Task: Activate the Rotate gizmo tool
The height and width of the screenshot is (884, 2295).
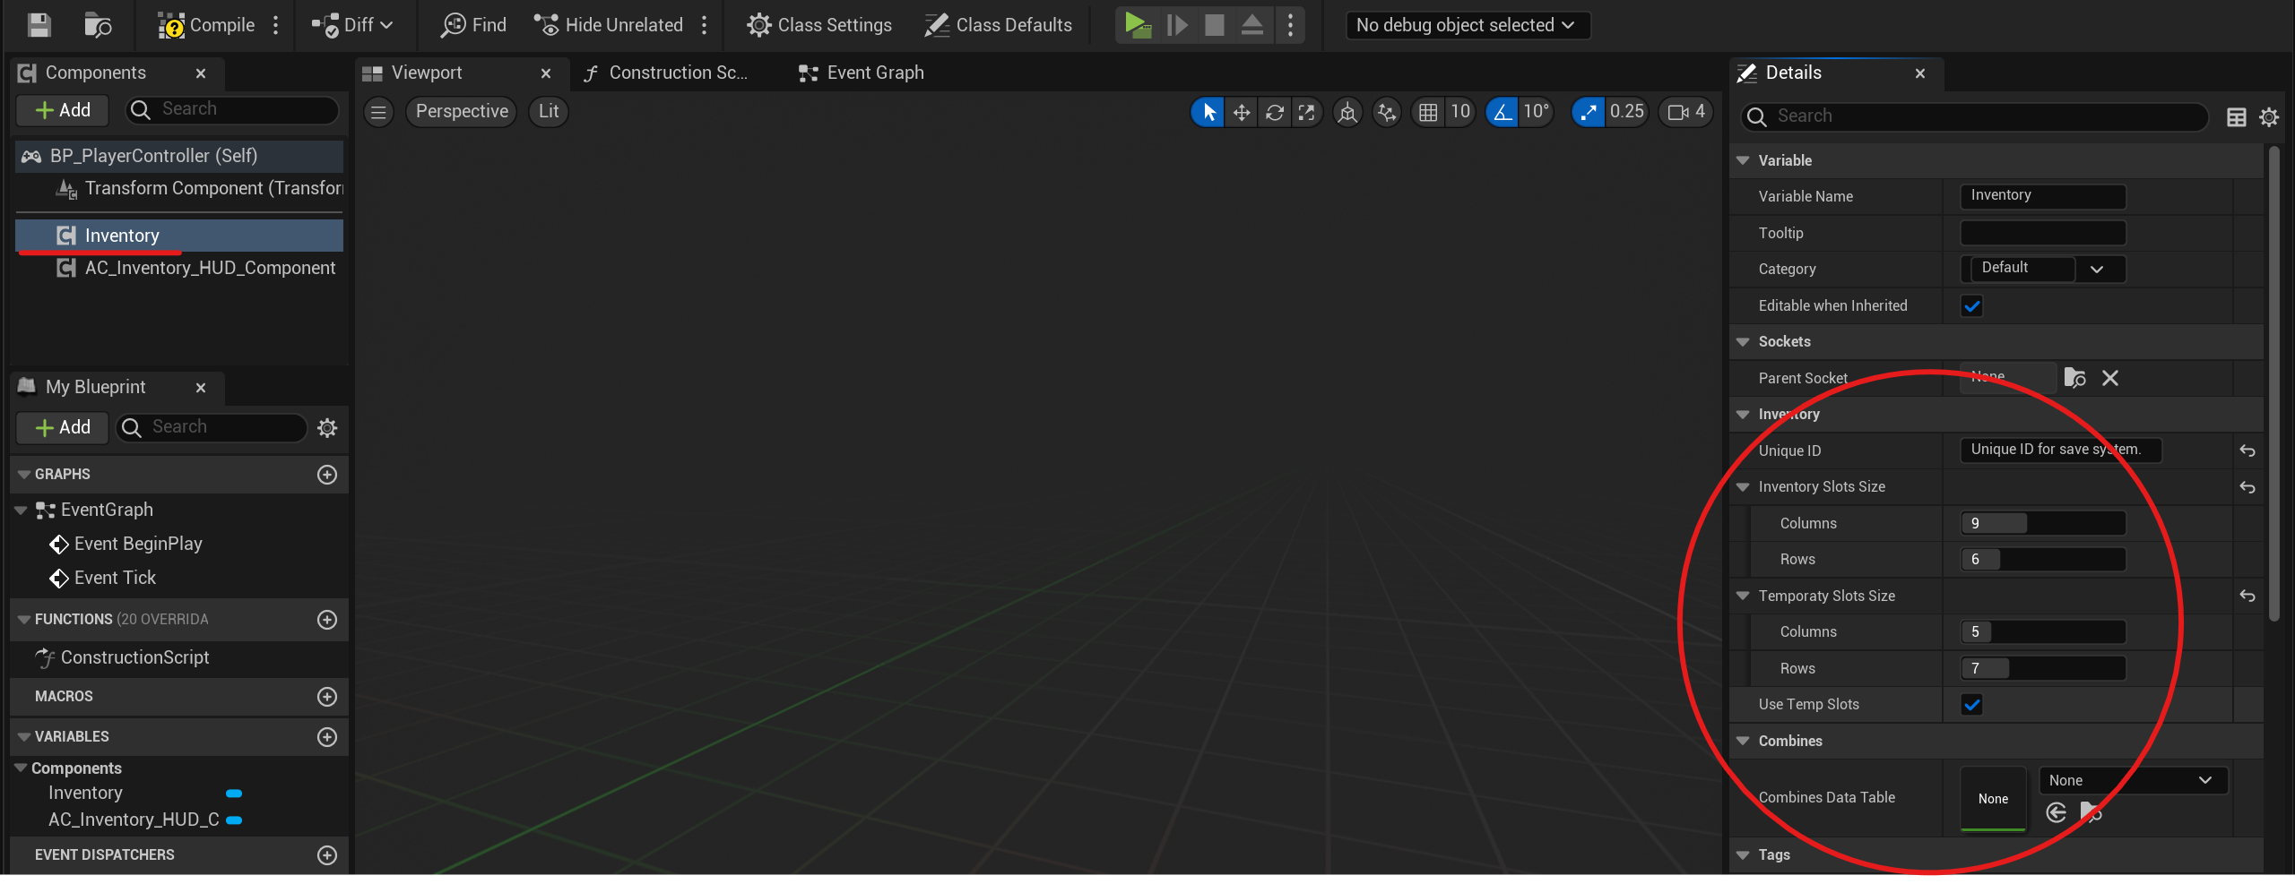Action: pyautogui.click(x=1274, y=112)
